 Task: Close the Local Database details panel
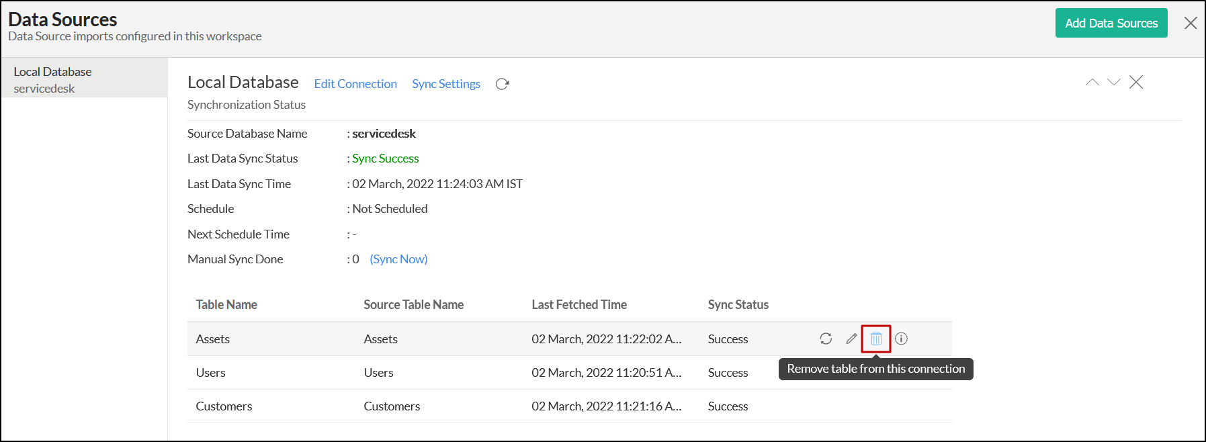(x=1136, y=82)
